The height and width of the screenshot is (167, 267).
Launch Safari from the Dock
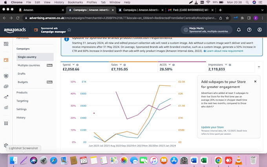coord(54,160)
